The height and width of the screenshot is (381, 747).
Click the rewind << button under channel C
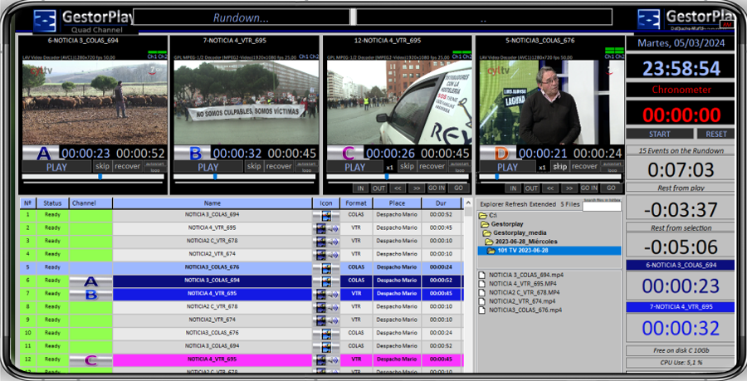[x=398, y=188]
